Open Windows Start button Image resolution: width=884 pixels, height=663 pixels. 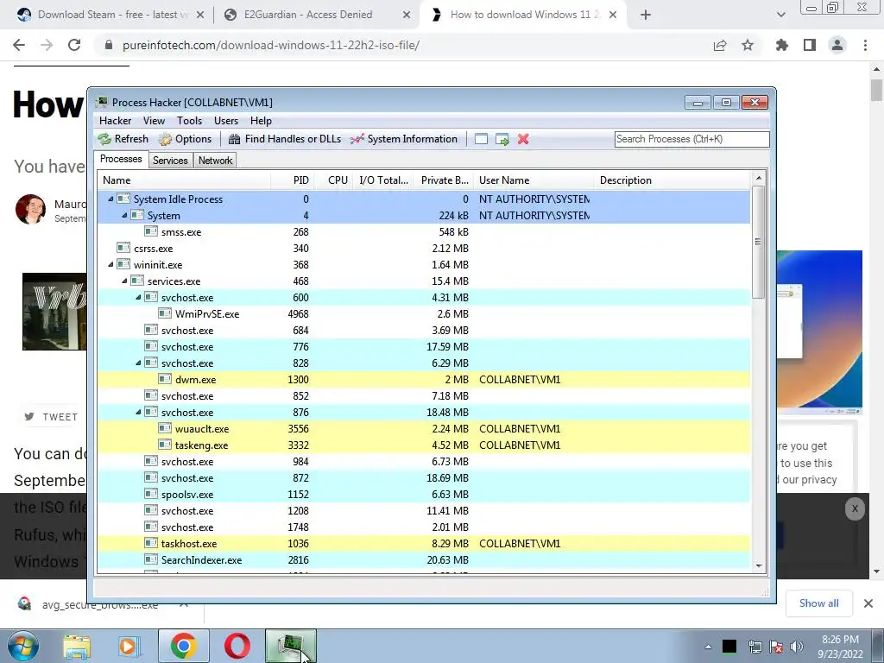coord(22,646)
